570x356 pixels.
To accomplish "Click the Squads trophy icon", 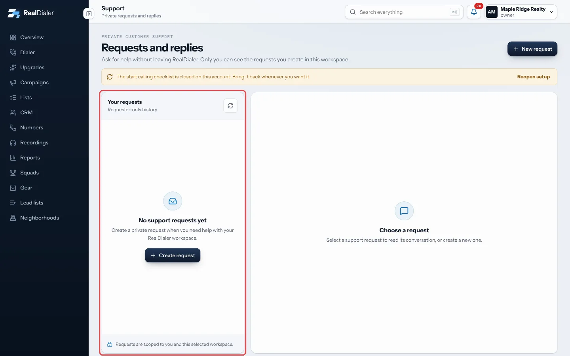I will [x=13, y=172].
